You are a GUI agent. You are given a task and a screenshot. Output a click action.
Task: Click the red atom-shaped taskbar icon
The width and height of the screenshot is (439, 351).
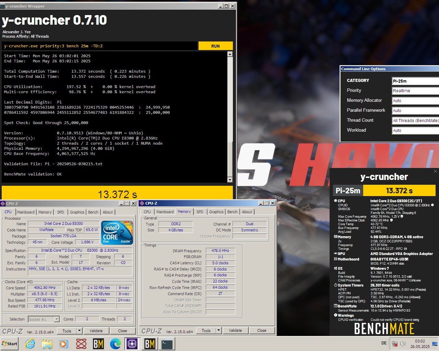(x=81, y=343)
